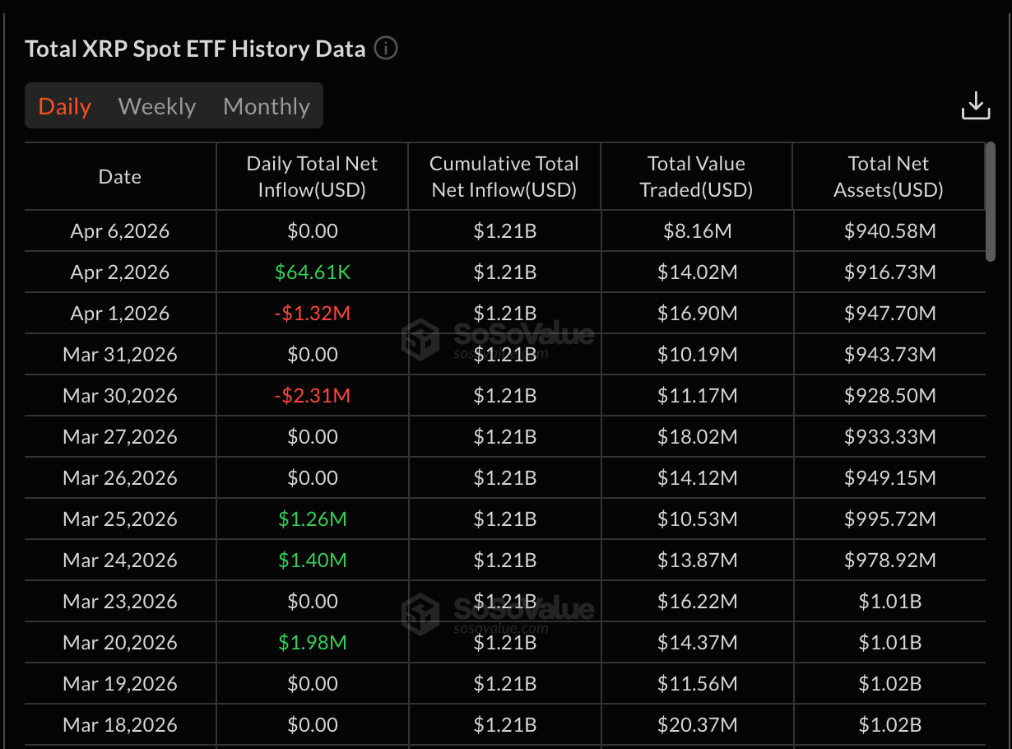This screenshot has height=749, width=1012.
Task: Select the Mar 24,2026 date cell
Action: [x=120, y=561]
